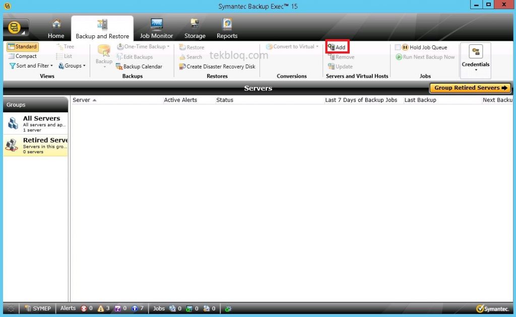Click the blue informational alerts icon

135,308
